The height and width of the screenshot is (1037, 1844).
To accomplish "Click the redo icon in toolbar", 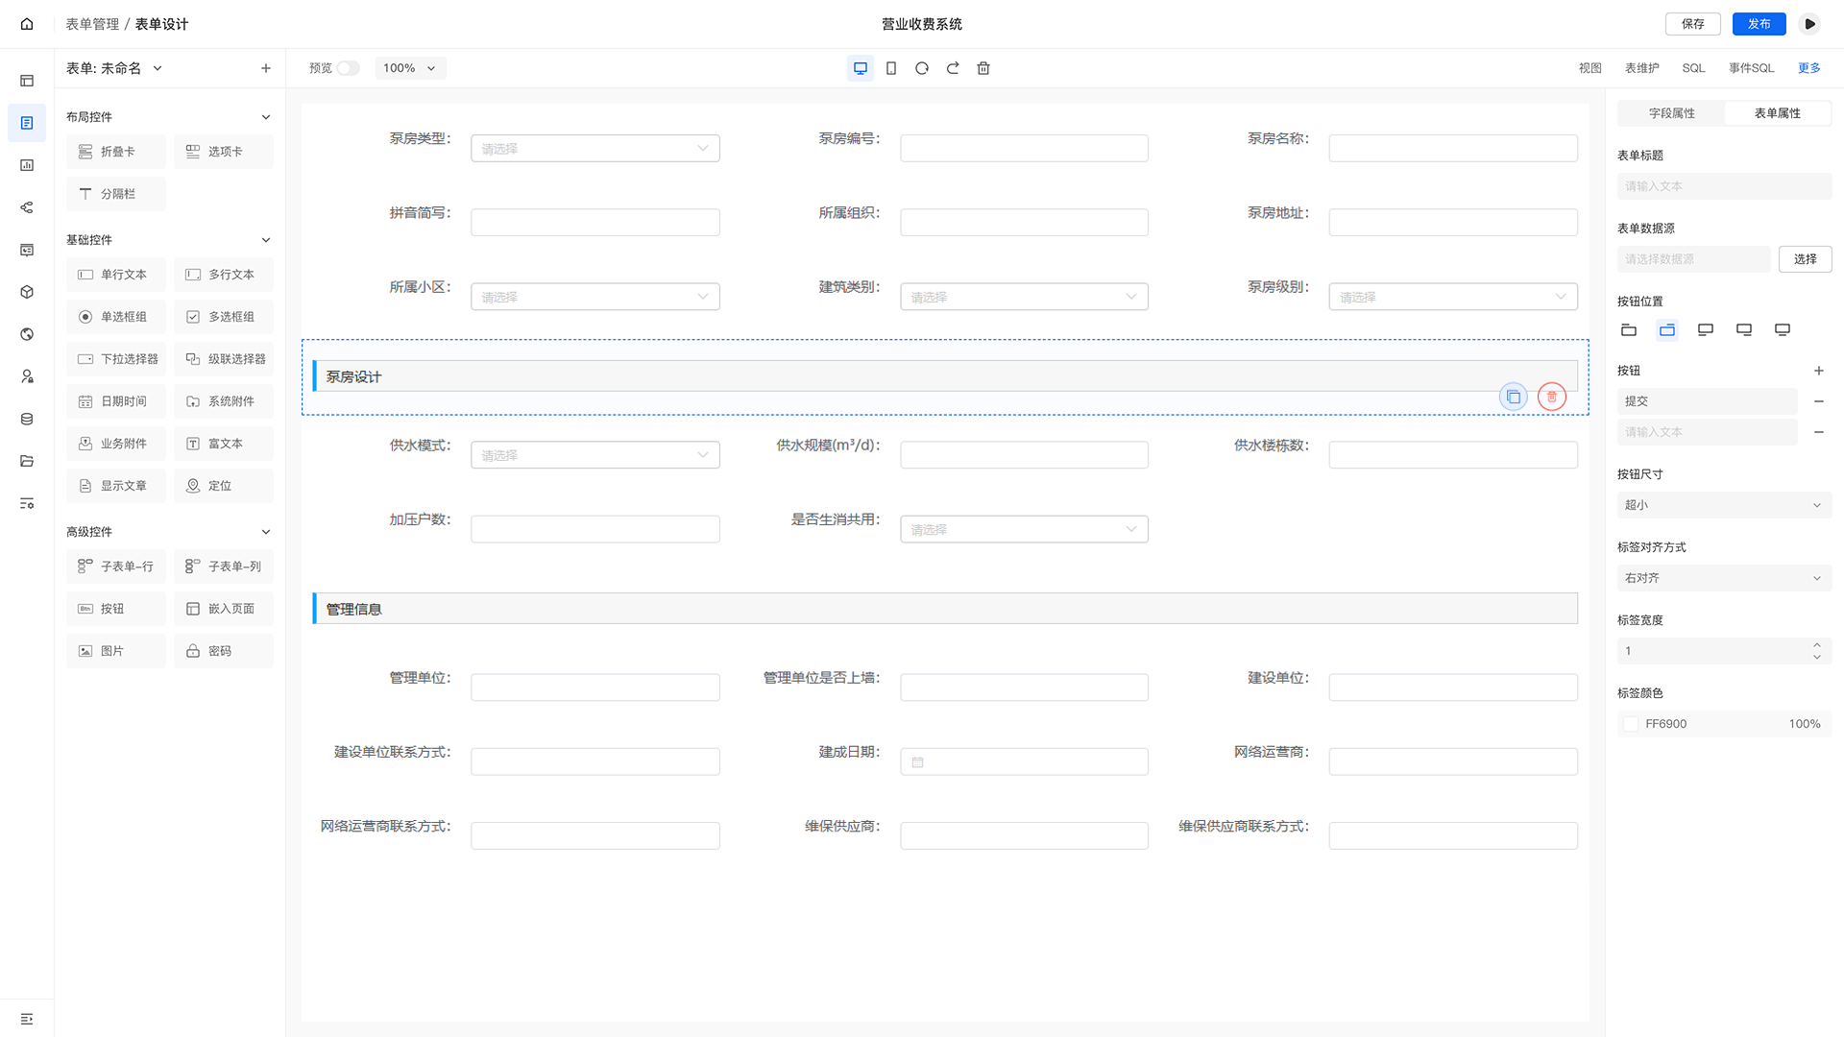I will pos(953,68).
